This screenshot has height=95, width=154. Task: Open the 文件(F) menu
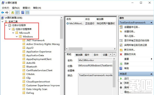click(x=5, y=8)
